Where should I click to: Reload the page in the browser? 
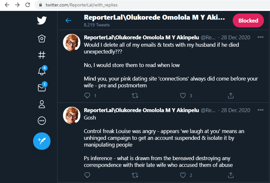click(x=28, y=5)
